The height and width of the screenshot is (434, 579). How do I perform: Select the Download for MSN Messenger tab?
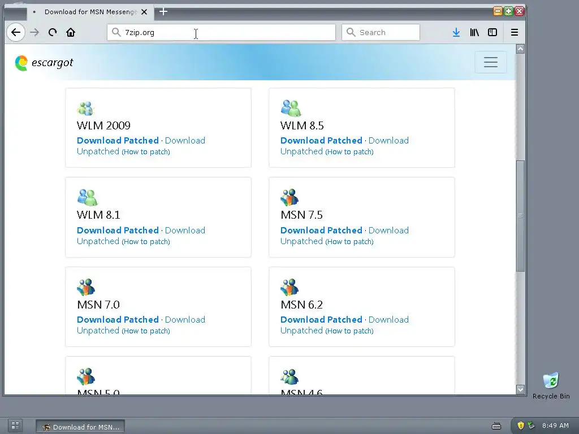coord(89,12)
